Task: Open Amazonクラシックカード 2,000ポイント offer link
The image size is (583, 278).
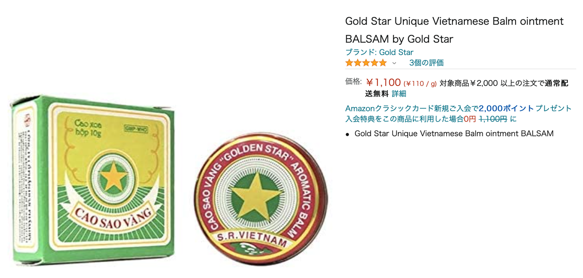Action: 458,108
